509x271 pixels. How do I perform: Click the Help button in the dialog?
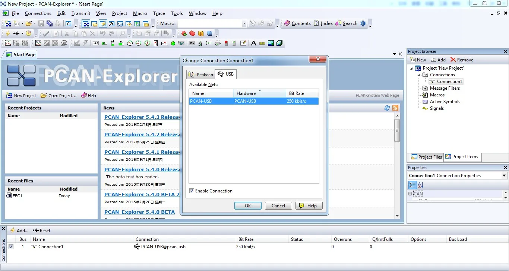point(309,206)
